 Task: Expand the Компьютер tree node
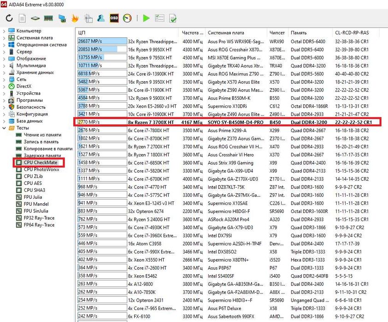point(4,31)
